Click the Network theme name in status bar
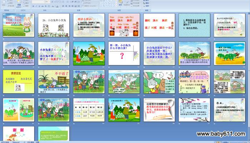250x143 pixels. click(x=16, y=142)
